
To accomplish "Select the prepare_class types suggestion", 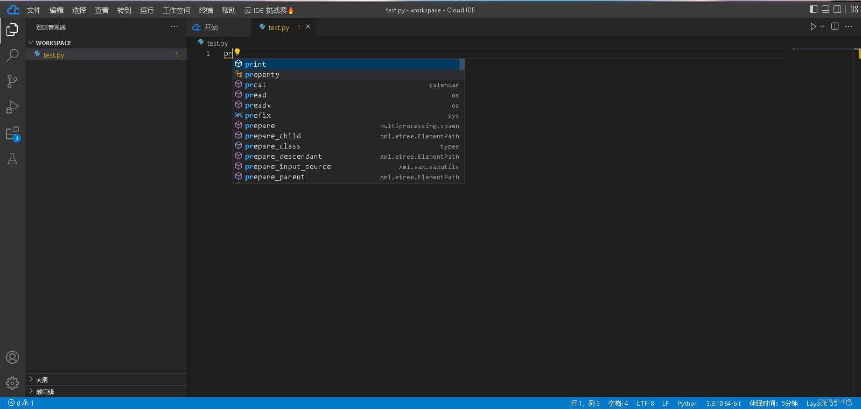I will (348, 146).
